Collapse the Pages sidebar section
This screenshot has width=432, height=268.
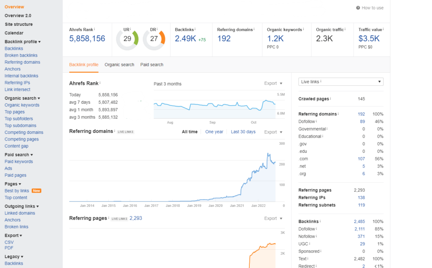tap(13, 184)
